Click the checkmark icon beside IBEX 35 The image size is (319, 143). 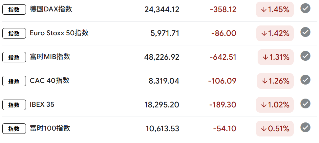coord(306,104)
